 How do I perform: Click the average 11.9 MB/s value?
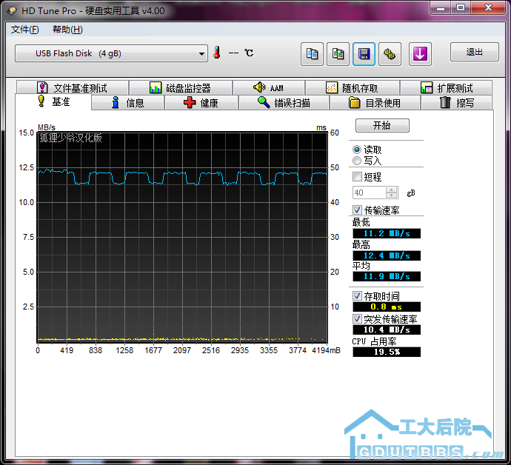[387, 276]
